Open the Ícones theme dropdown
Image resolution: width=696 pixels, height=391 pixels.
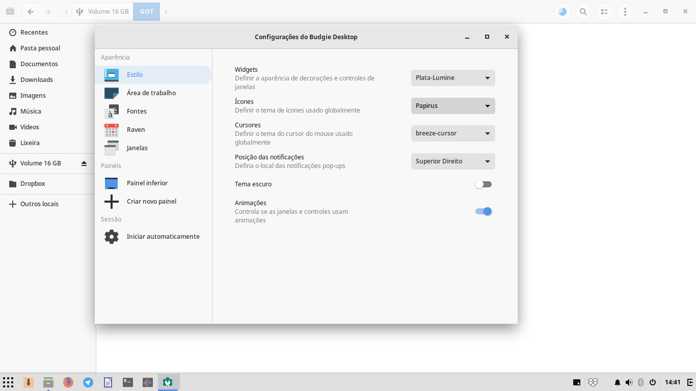[453, 106]
